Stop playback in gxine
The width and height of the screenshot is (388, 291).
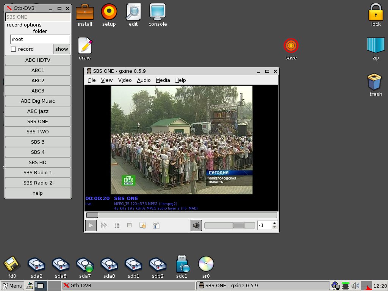[129, 225]
